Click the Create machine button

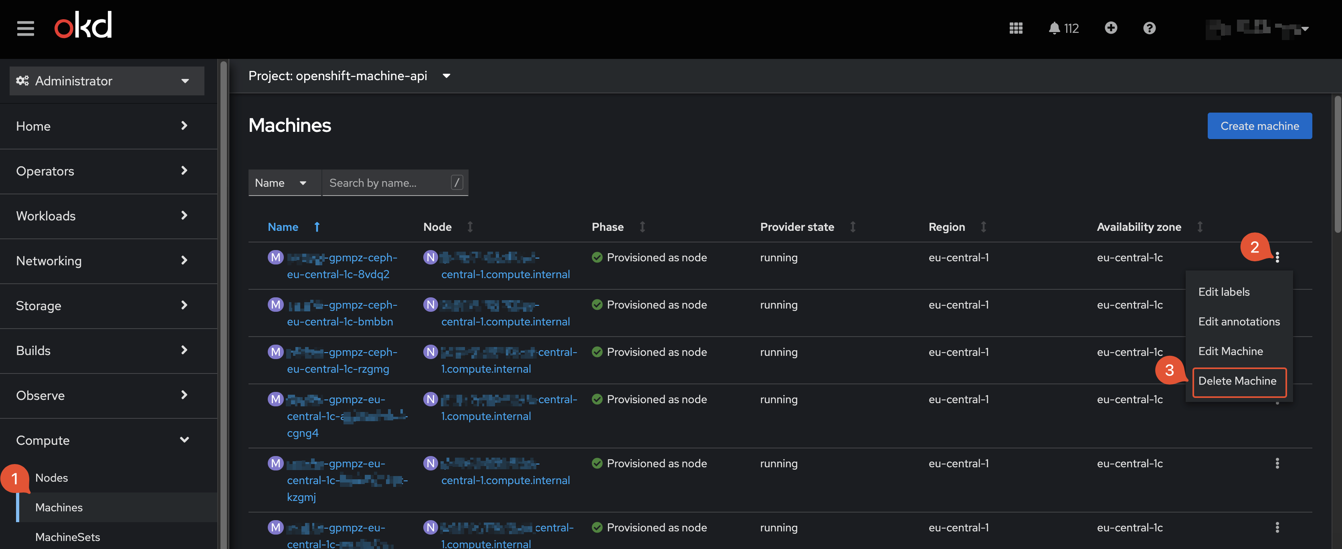point(1259,126)
